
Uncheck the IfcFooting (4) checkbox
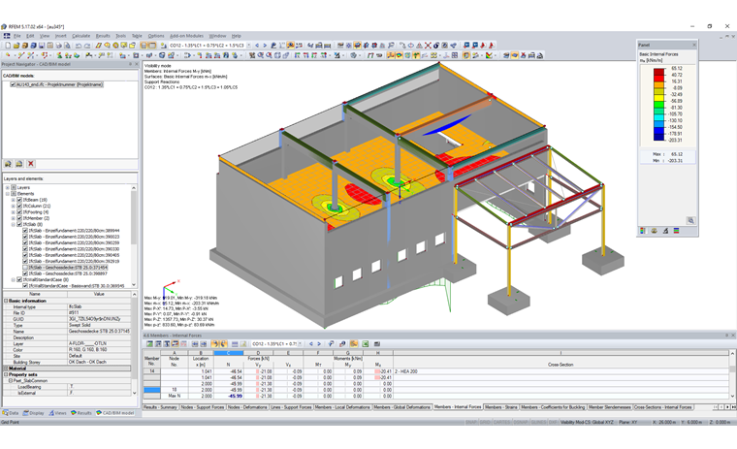(x=19, y=212)
